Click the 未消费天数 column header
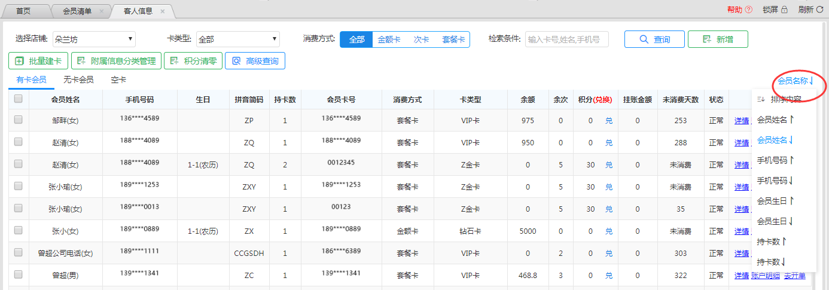829x290 pixels. [681, 99]
